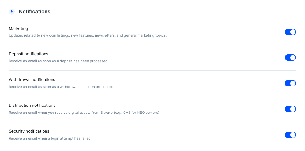Click the failed login attempt description

click(x=50, y=138)
